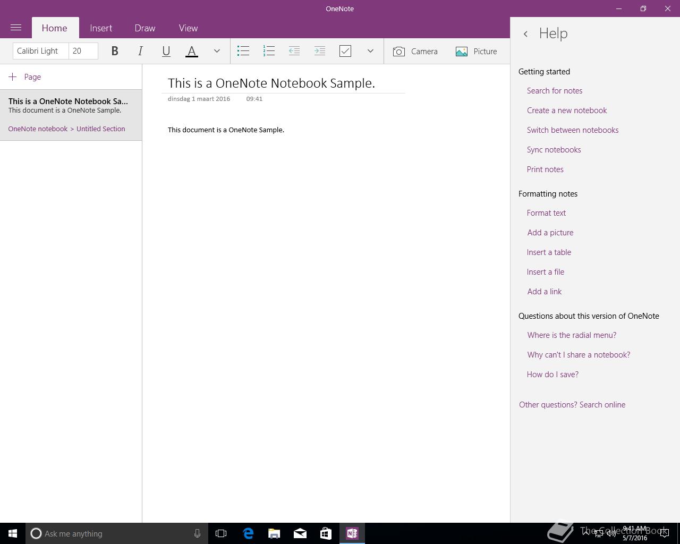Open the 'How do I save?' question
This screenshot has width=680, height=544.
pos(552,375)
